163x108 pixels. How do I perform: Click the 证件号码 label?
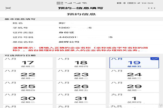[23, 37]
